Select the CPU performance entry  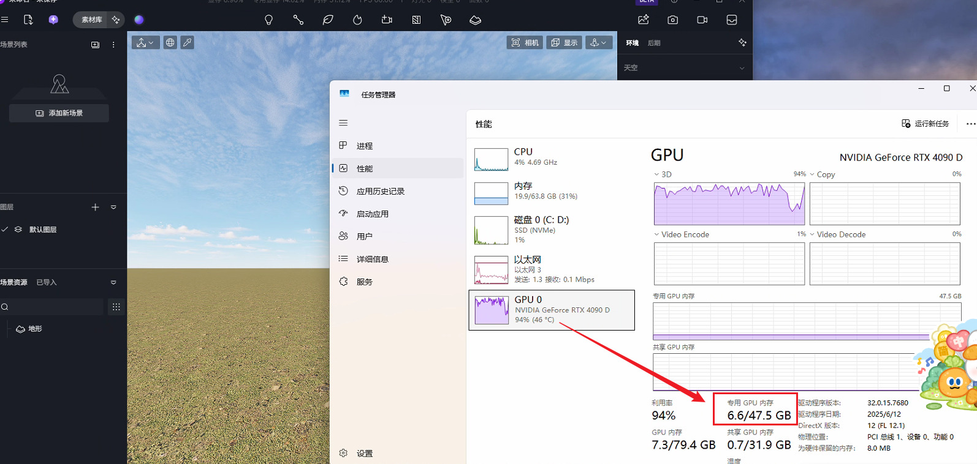pos(552,159)
